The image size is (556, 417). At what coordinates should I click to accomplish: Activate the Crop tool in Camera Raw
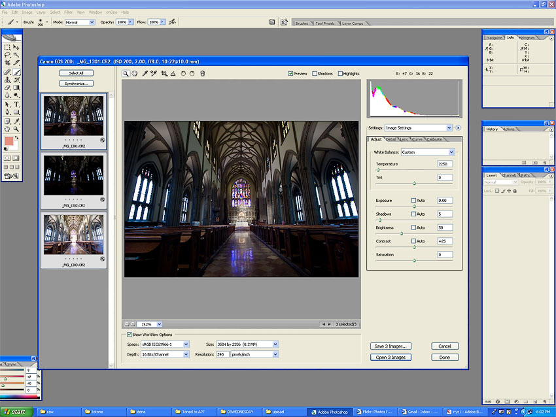(164, 73)
